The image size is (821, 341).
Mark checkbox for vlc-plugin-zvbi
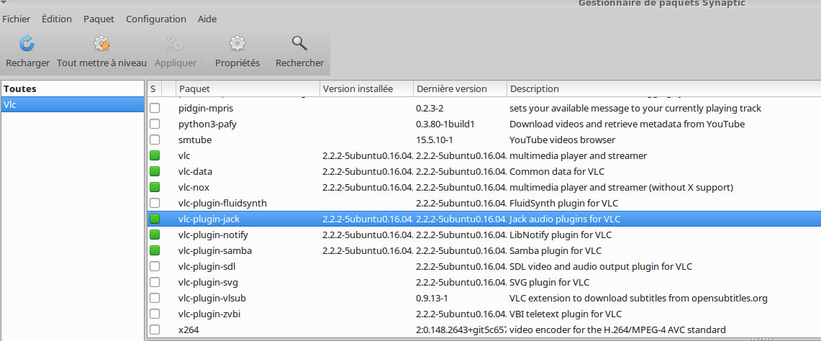pos(155,314)
